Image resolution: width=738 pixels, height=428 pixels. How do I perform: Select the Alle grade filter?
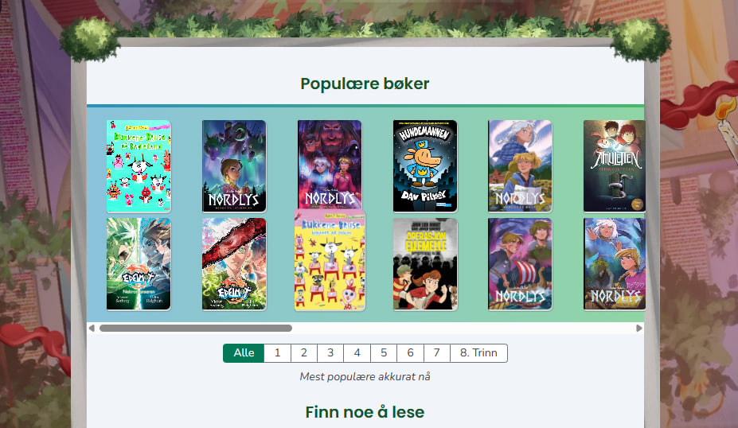(244, 353)
